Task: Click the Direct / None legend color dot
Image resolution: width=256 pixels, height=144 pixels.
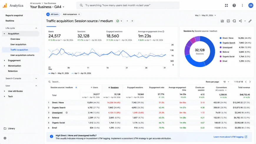Action: click(221, 38)
